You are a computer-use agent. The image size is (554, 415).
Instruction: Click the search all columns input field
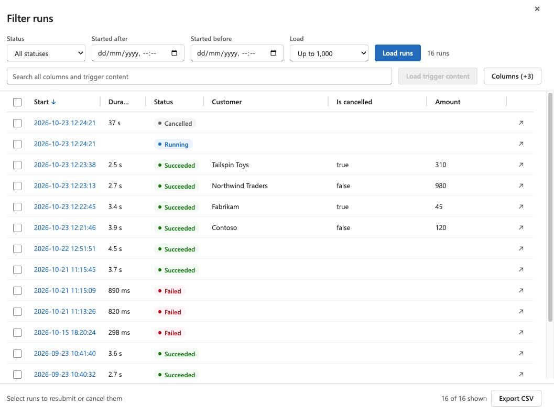pyautogui.click(x=199, y=77)
